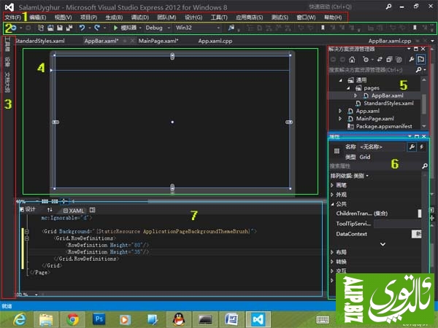
Task: Click the Solution Explorer search magnifier icon
Action: (418, 70)
